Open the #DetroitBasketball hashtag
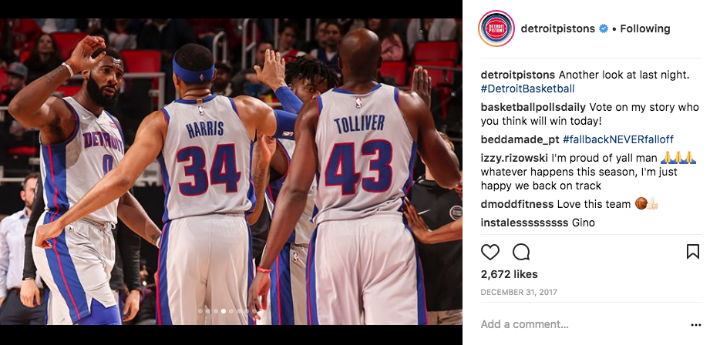 point(527,89)
